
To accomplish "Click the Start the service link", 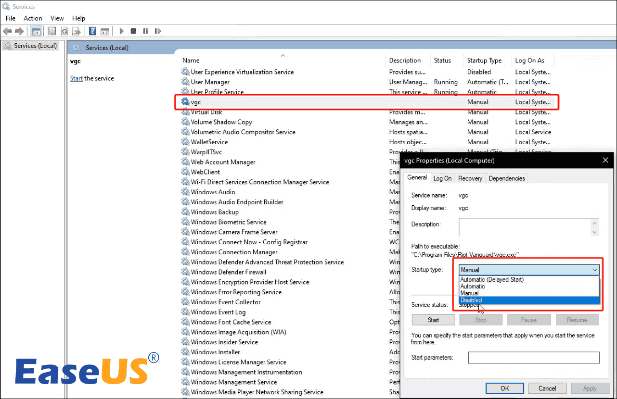I will (x=76, y=78).
